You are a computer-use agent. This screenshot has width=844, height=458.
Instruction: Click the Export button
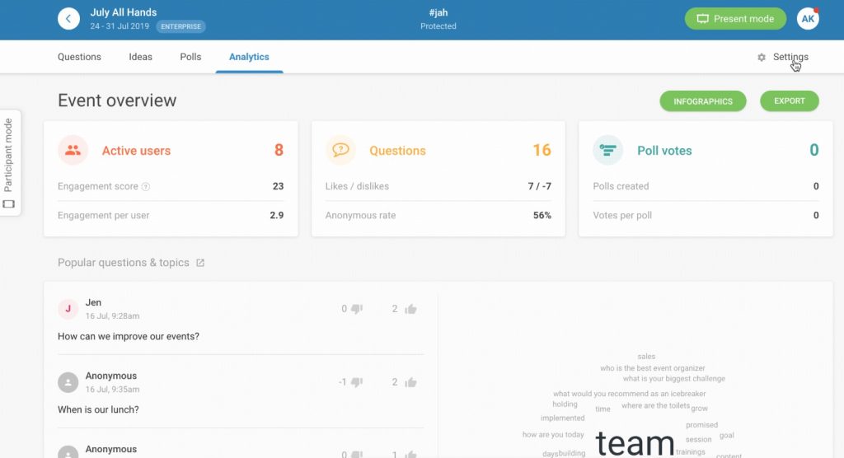[789, 101]
